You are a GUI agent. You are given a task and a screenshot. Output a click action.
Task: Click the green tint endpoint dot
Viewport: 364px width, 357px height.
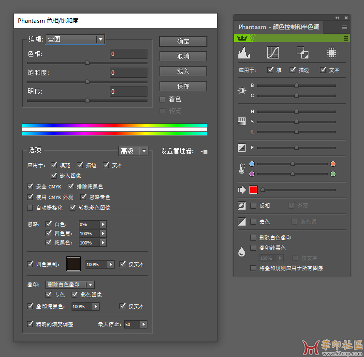tap(333, 174)
